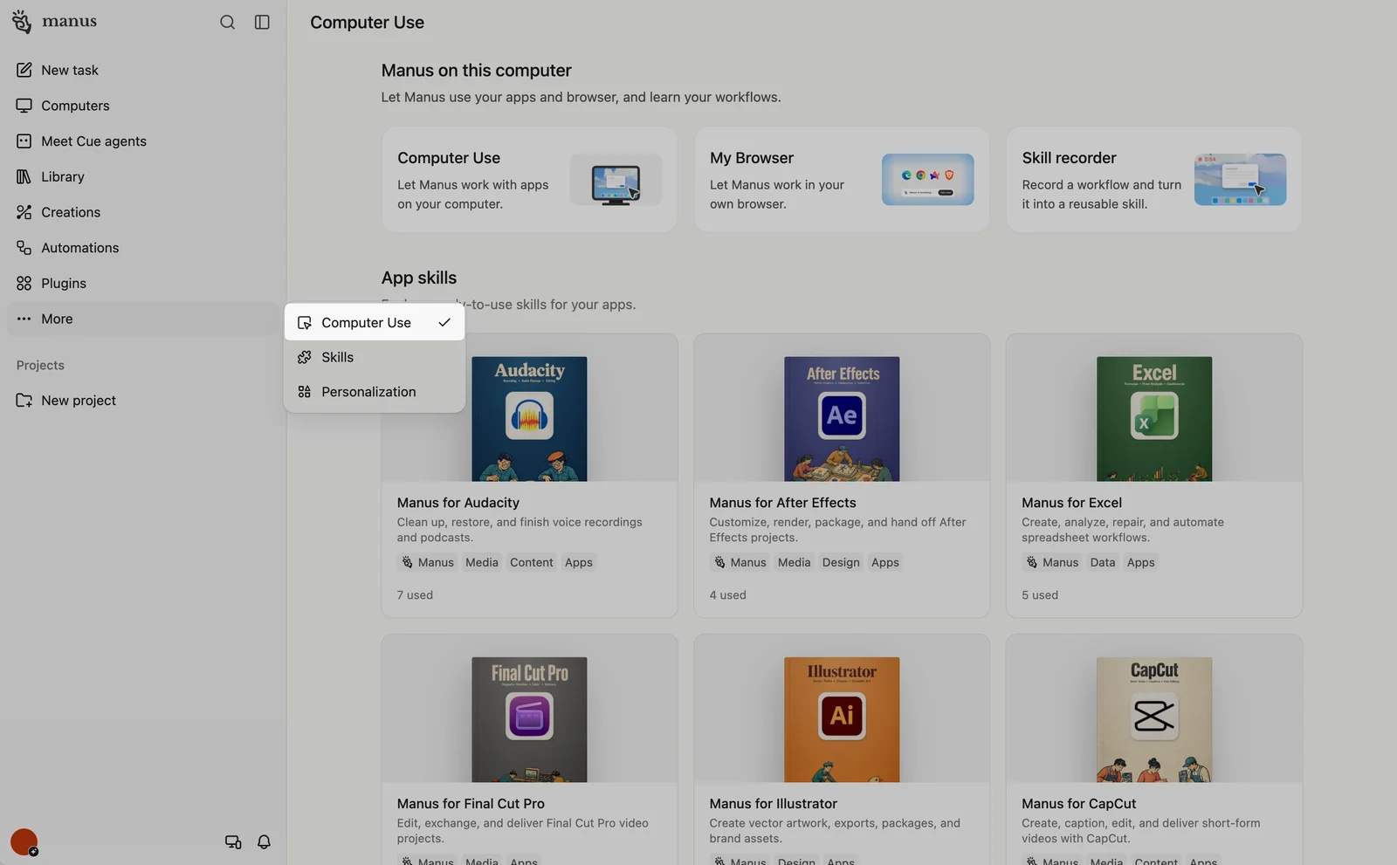Click the "7 used" count on Audacity card
The image size is (1397, 865).
415,595
